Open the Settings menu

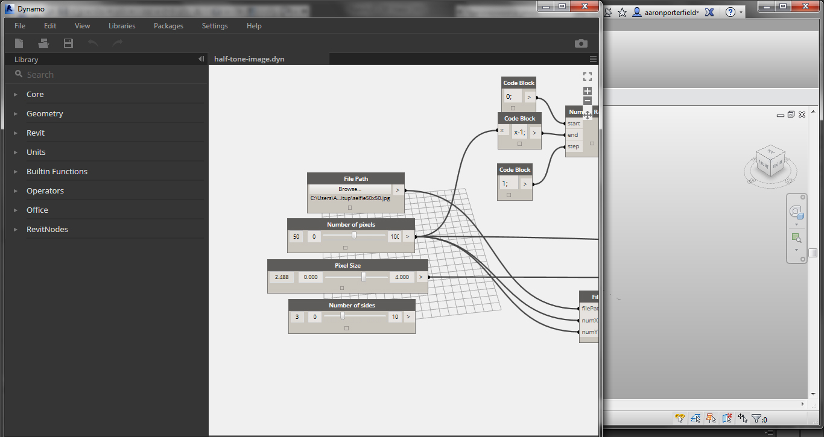point(215,26)
